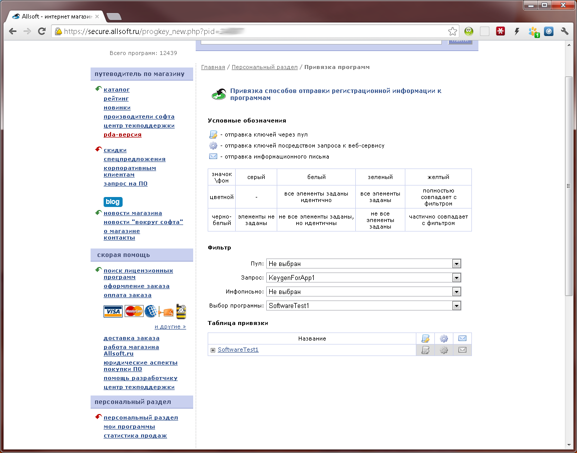Image resolution: width=577 pixels, height=453 pixels.
Task: Click the blank white extension icon
Action: [x=484, y=31]
